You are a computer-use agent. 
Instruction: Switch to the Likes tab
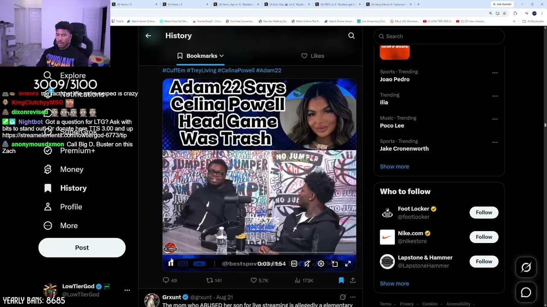tap(313, 56)
